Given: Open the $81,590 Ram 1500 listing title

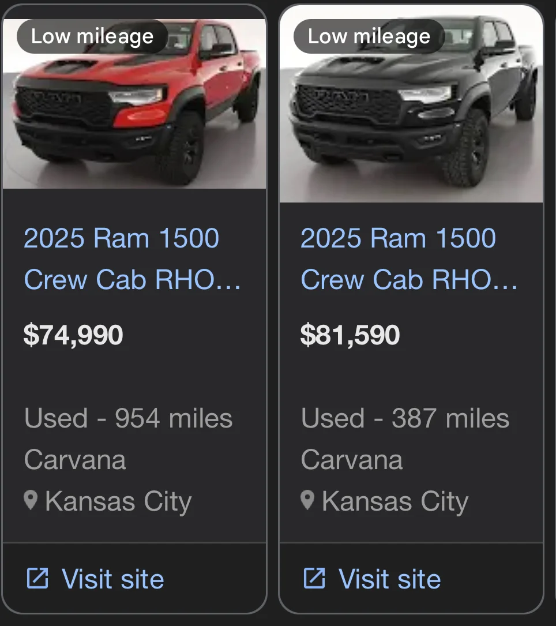Looking at the screenshot, I should [x=409, y=258].
